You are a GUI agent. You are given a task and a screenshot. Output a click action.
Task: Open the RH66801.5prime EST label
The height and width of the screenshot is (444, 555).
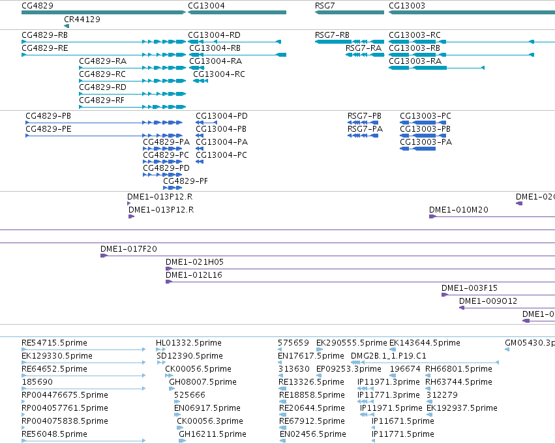coord(458,370)
